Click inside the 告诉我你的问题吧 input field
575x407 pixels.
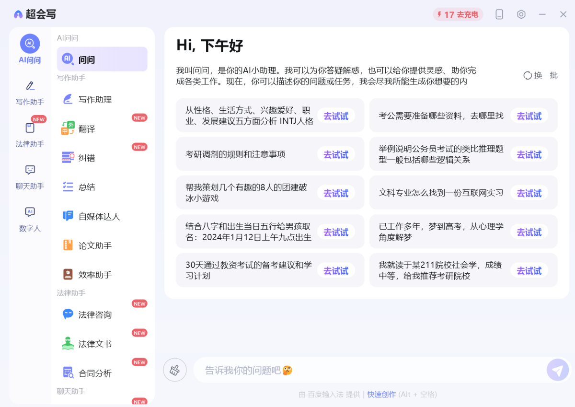pyautogui.click(x=335, y=370)
